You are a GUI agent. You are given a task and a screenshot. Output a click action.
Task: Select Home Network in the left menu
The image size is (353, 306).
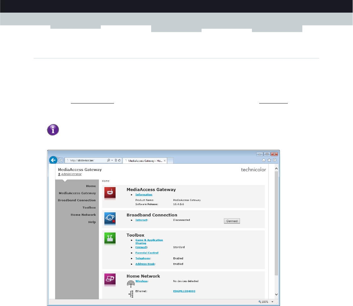83,215
